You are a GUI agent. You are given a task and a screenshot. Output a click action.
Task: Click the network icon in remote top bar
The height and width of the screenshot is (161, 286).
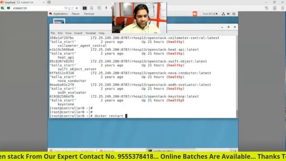(223, 14)
